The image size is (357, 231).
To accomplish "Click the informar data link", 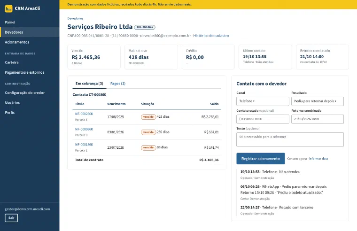I will [318, 159].
